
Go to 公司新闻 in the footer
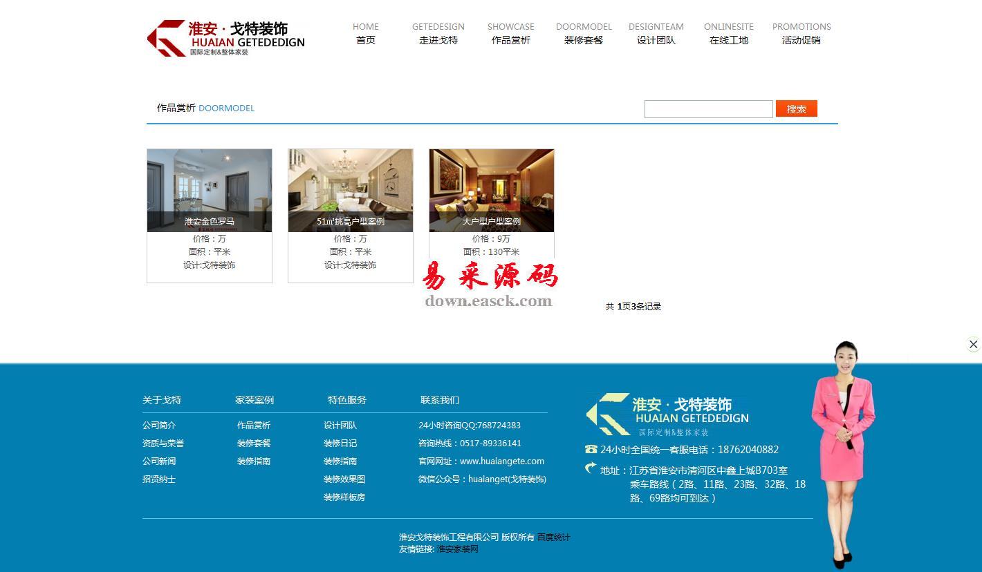(x=159, y=461)
